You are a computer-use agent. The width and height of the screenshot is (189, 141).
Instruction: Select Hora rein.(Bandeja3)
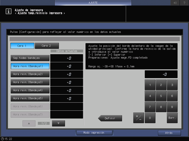pos(30,82)
